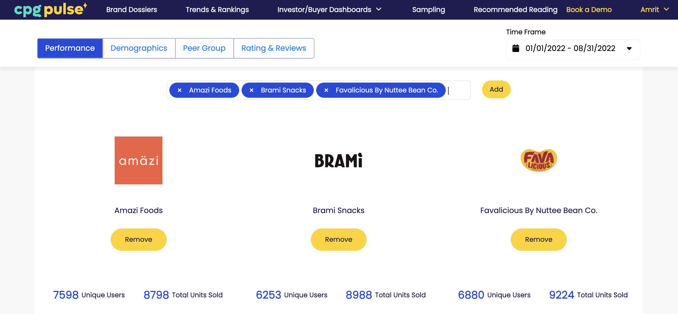Expand the Investor/Buyer Dashboards menu
The width and height of the screenshot is (678, 314).
click(329, 9)
